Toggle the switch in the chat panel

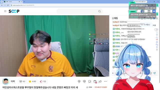click(156, 29)
